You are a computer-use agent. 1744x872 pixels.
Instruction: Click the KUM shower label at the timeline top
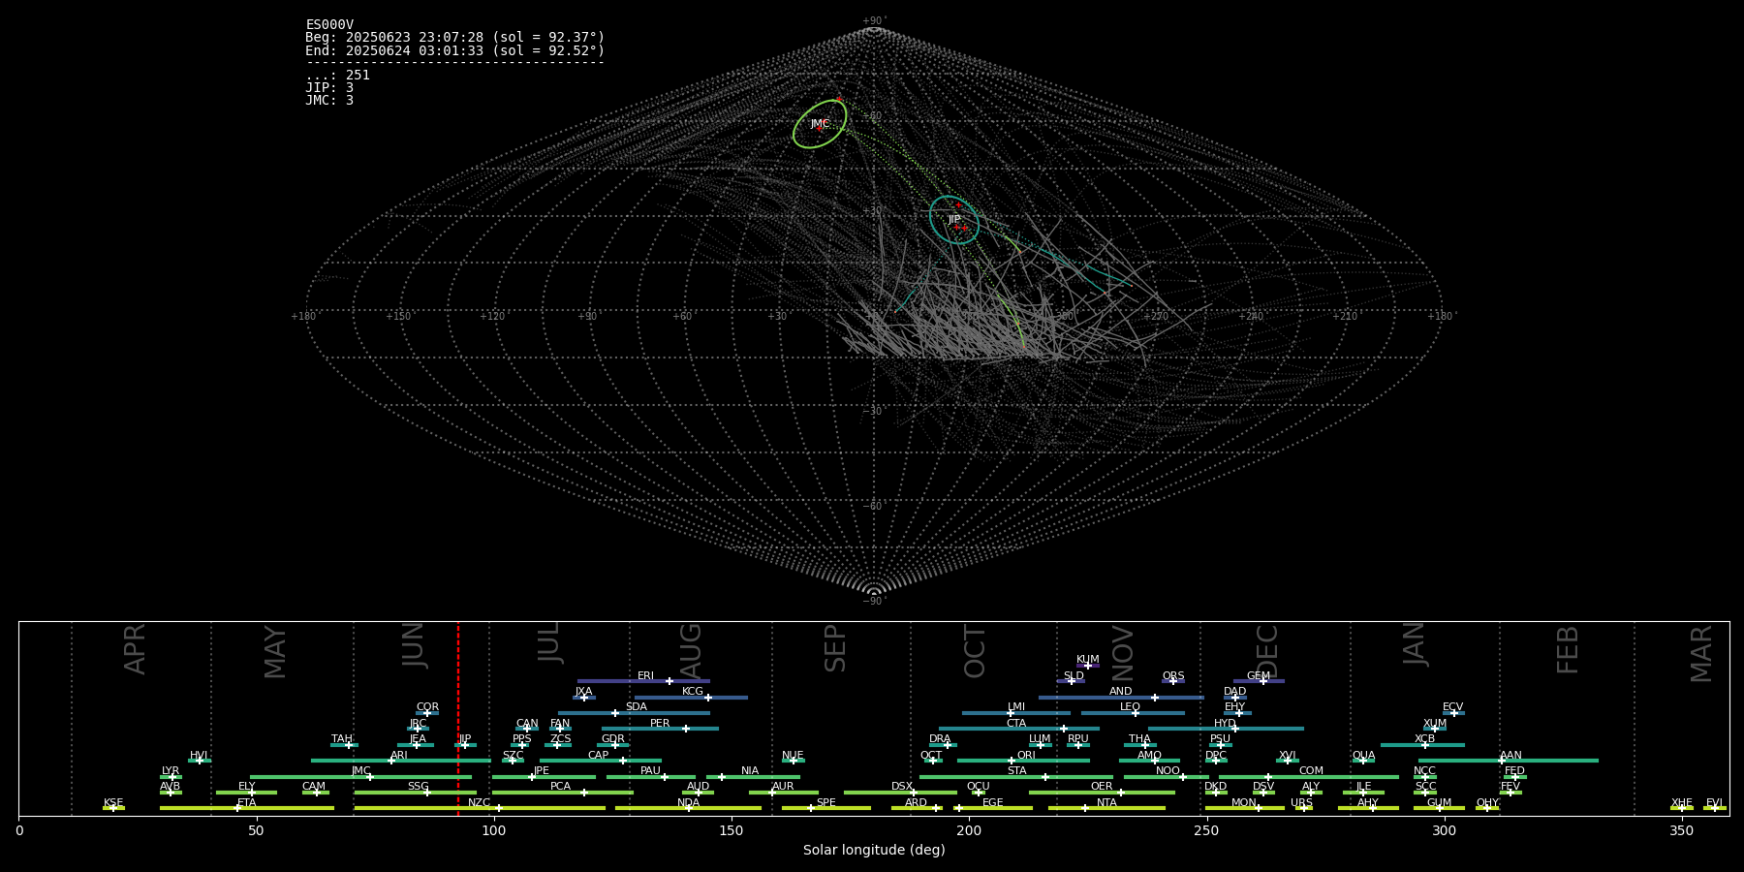pyautogui.click(x=1088, y=660)
